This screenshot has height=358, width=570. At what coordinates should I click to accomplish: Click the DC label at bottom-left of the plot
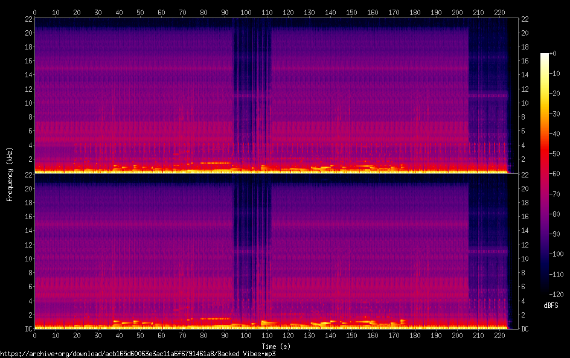[x=27, y=328]
